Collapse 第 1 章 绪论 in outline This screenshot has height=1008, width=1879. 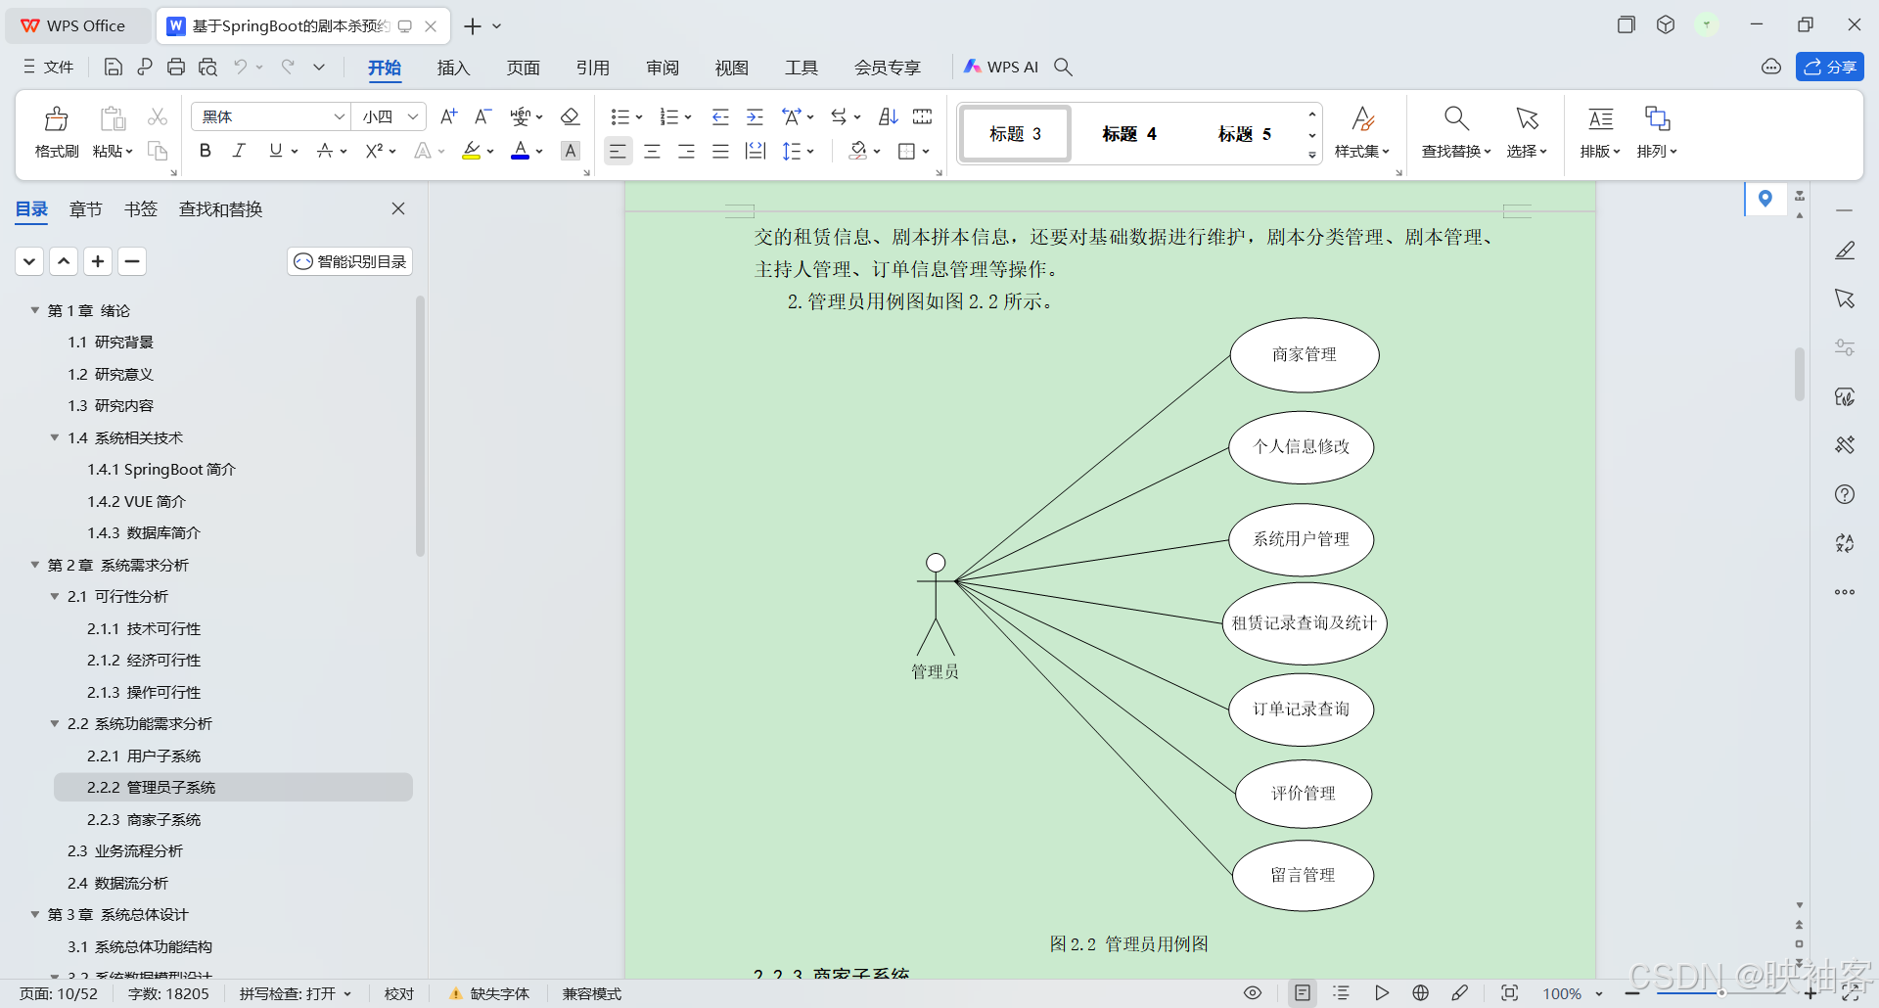(34, 310)
